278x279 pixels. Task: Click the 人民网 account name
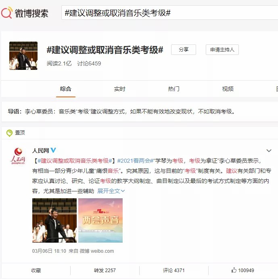pyautogui.click(x=41, y=151)
